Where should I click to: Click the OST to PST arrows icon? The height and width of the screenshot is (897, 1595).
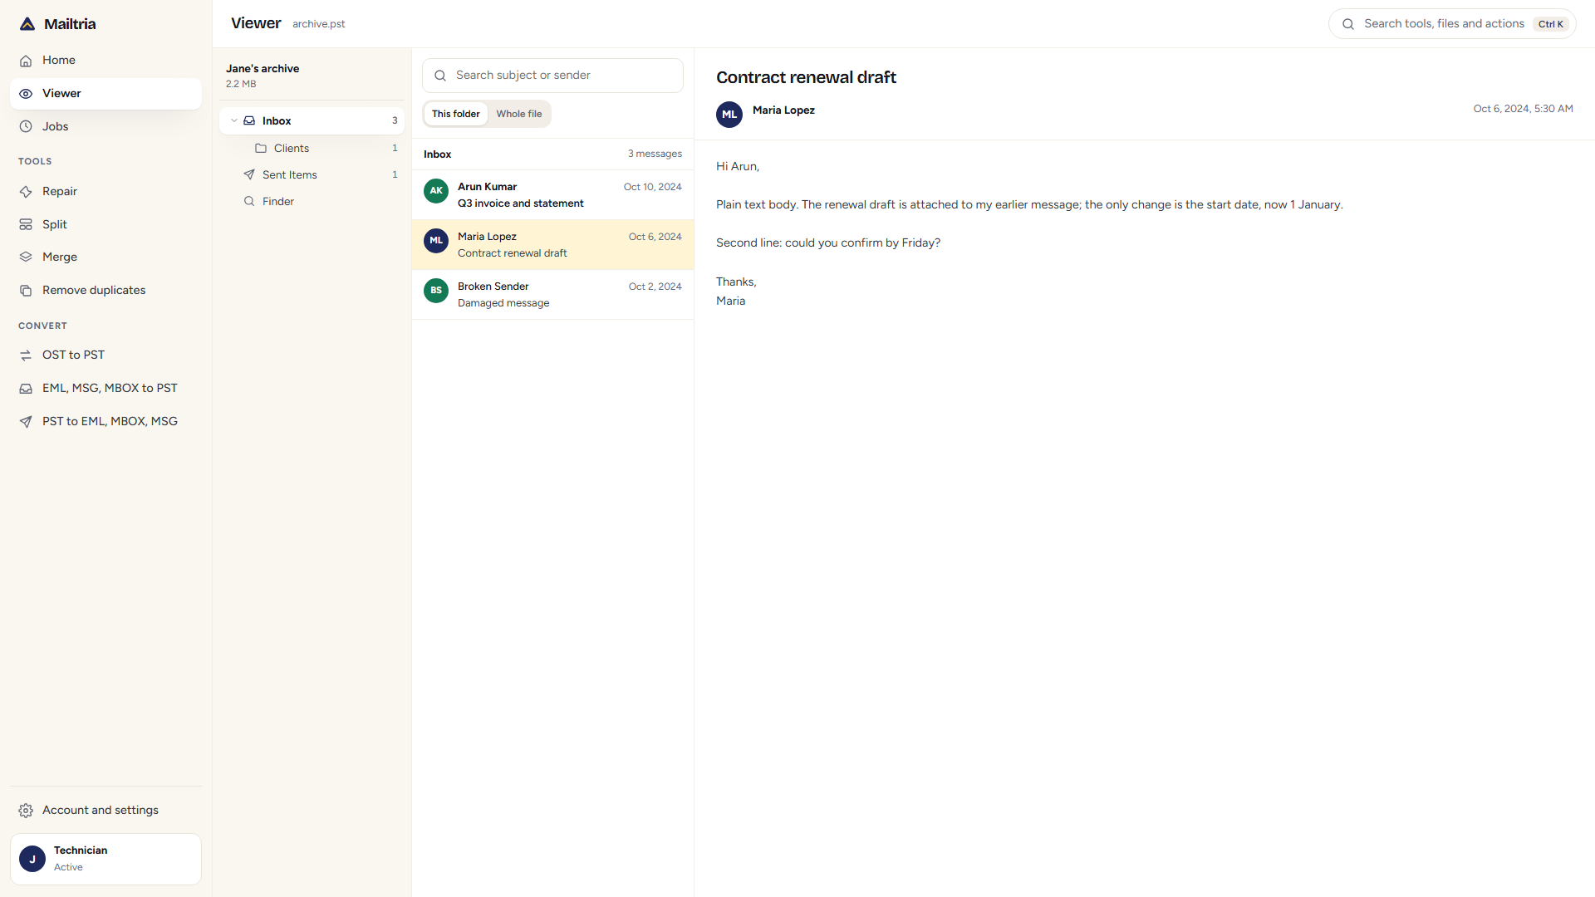pyautogui.click(x=26, y=355)
